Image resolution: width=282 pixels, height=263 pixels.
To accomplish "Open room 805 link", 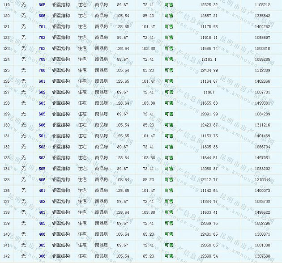I will point(42,4).
